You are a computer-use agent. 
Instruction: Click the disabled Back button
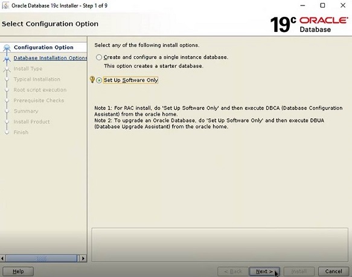click(x=233, y=272)
